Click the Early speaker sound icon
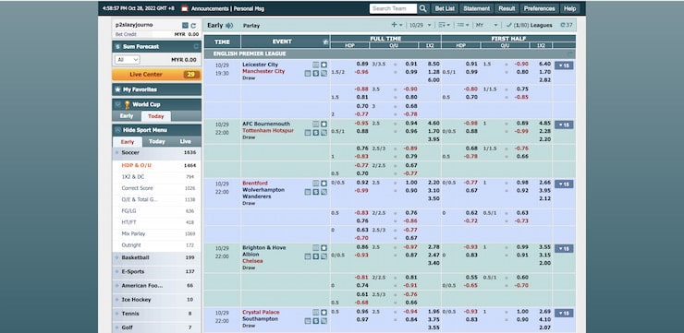This screenshot has height=333, width=684. coord(229,26)
